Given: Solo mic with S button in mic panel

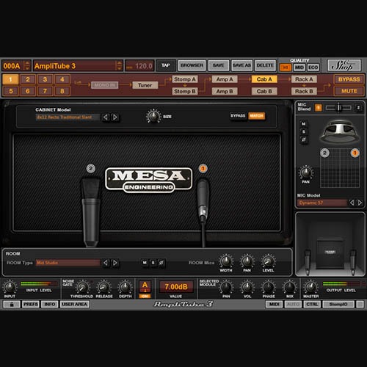Looking at the screenshot, I should point(304,131).
